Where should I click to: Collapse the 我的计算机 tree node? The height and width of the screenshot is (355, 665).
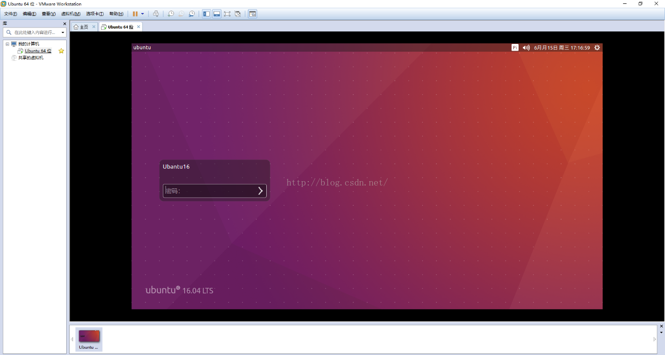click(x=7, y=44)
